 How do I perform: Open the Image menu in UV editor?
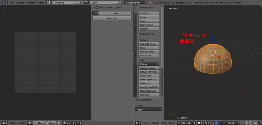[x=21, y=123]
